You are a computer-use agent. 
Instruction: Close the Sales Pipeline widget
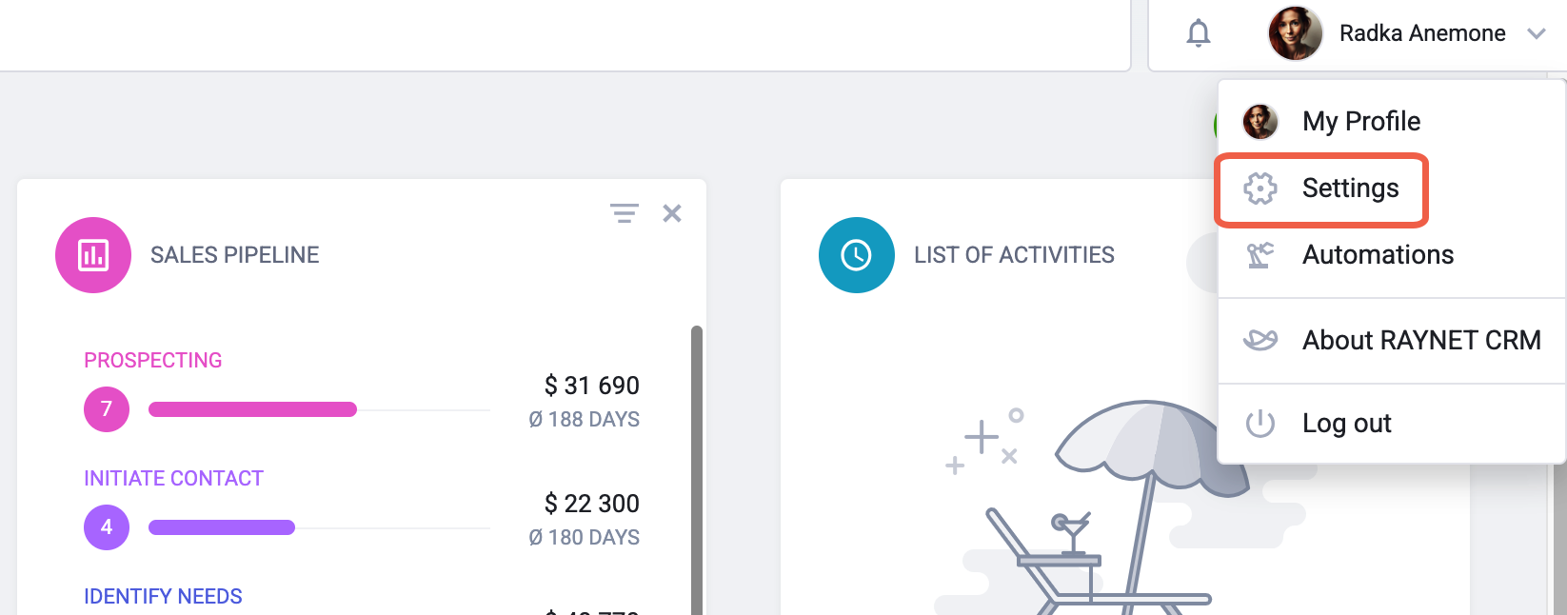[x=672, y=213]
